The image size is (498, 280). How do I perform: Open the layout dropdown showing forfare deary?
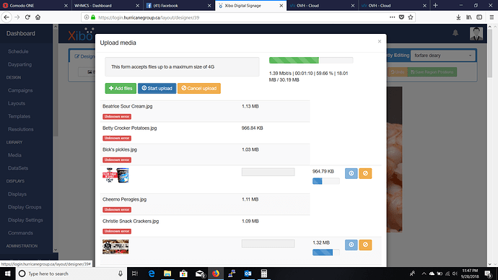coord(442,56)
